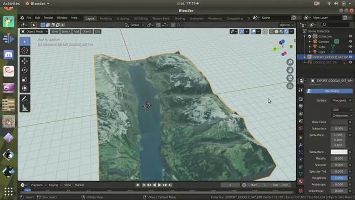Open the Render properties tab

coord(301,99)
